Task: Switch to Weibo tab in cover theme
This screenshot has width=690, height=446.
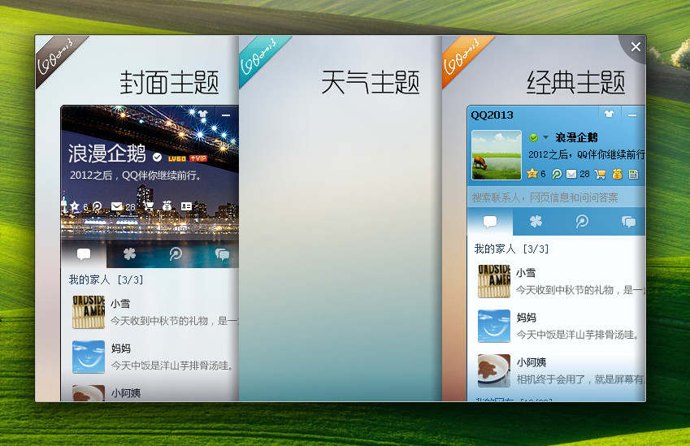Action: click(176, 253)
